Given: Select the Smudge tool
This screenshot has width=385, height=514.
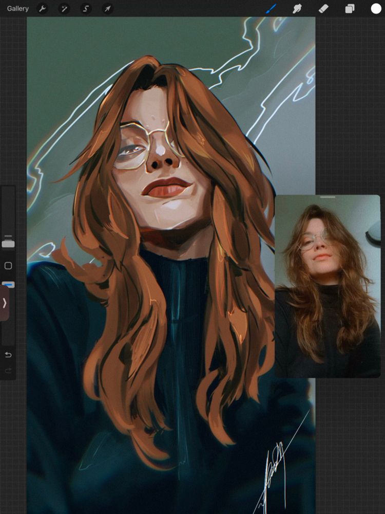Looking at the screenshot, I should 297,9.
